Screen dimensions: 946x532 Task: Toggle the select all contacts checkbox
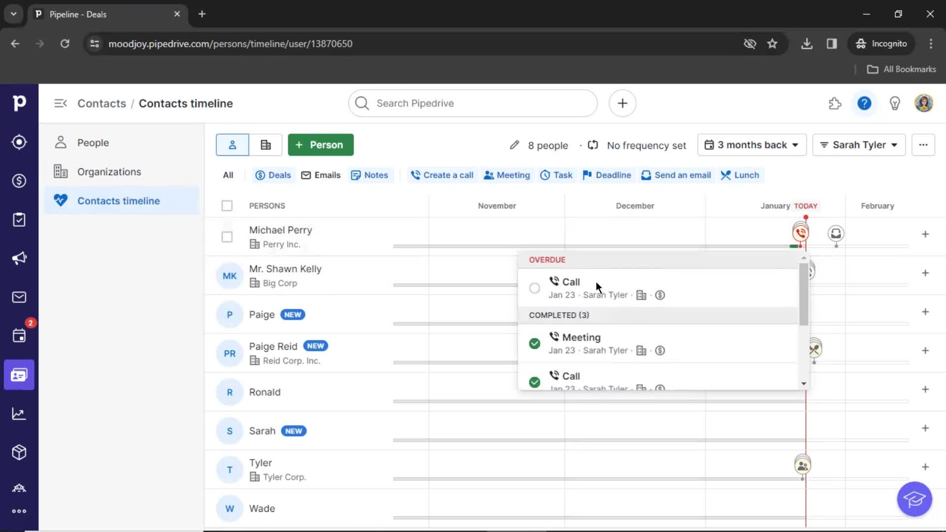click(x=227, y=205)
